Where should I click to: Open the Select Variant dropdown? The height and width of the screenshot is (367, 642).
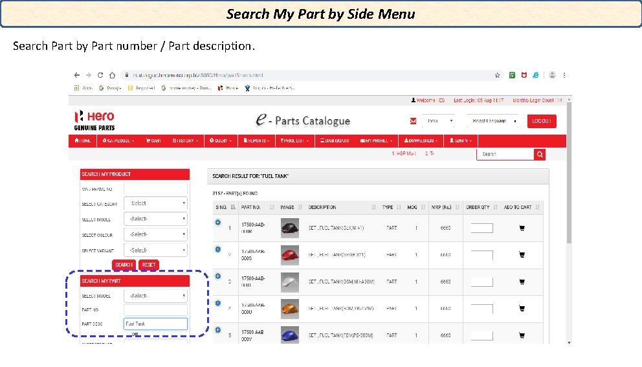(x=155, y=250)
